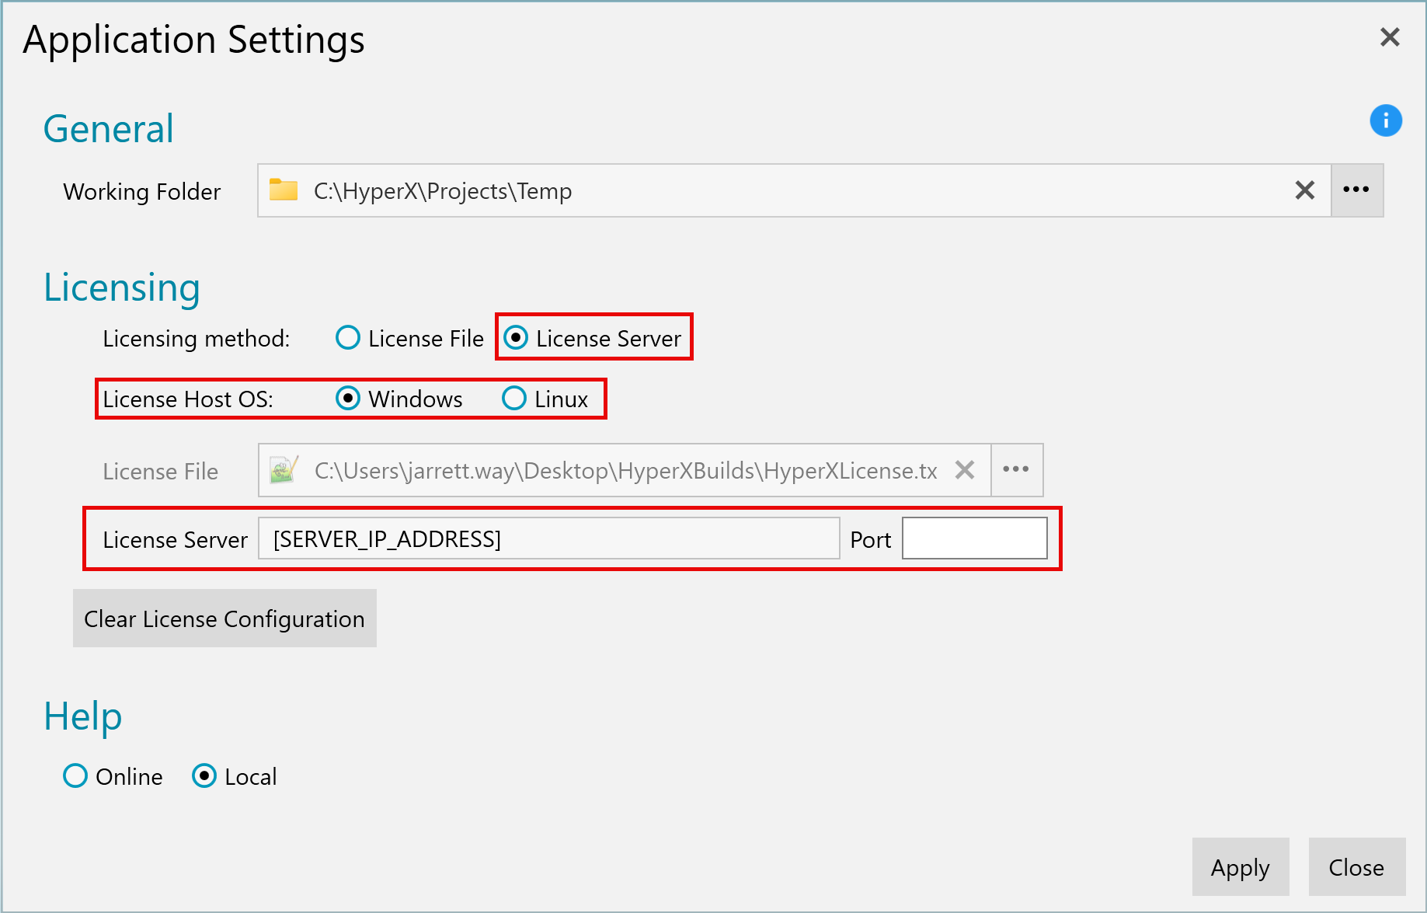Click the Help section heading
The image size is (1427, 913).
[x=83, y=716]
